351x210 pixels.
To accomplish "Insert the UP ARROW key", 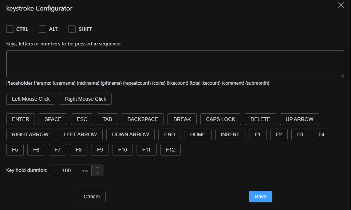I will pyautogui.click(x=299, y=119).
